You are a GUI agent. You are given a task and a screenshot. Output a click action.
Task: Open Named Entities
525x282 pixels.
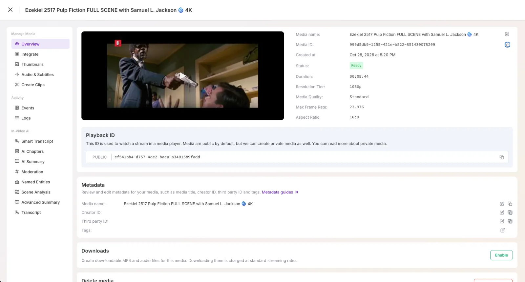coord(40,182)
